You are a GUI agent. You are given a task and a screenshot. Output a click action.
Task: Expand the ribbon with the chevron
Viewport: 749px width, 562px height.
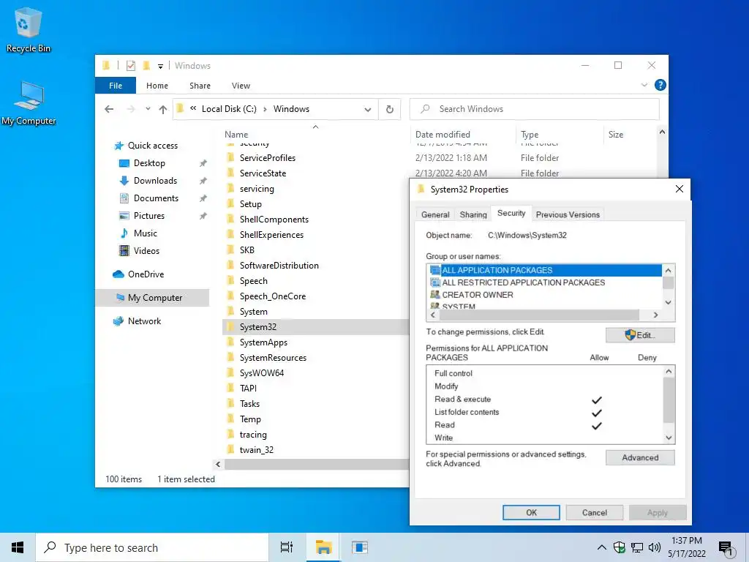(x=644, y=85)
